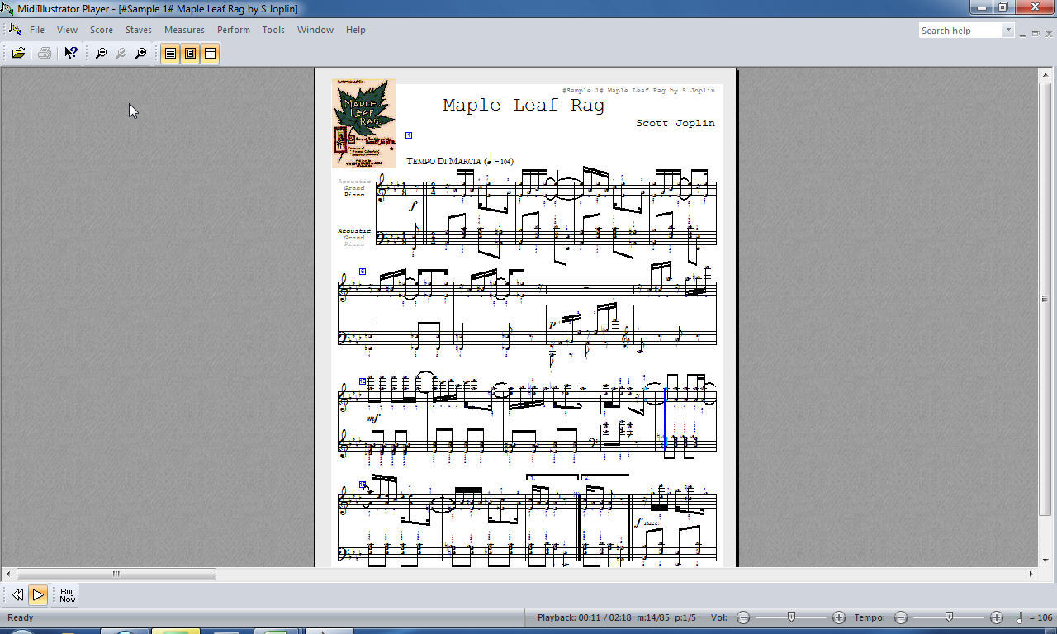
Task: Increase tempo with the plus button
Action: coord(997,617)
